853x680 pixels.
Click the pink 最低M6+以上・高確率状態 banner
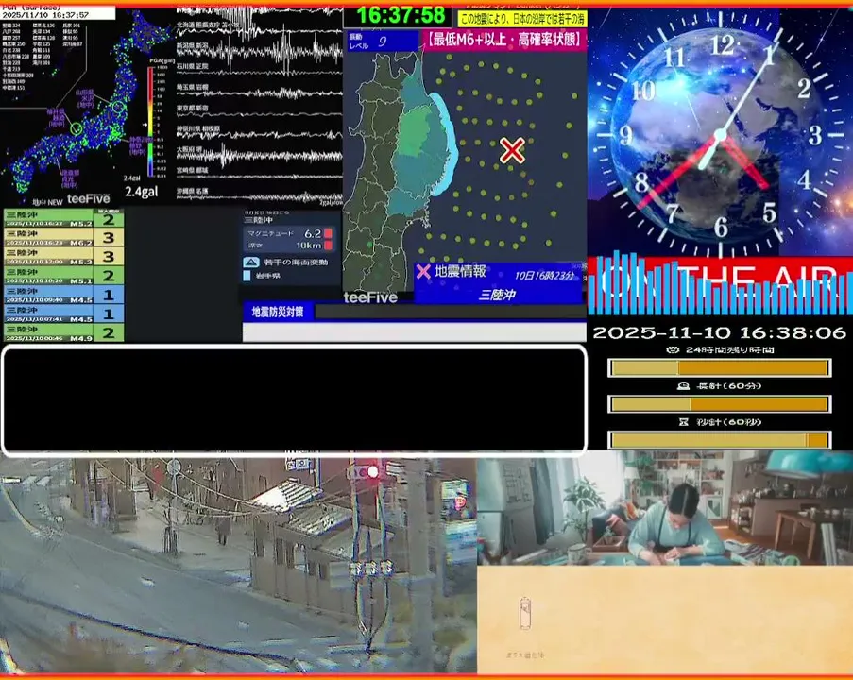tap(503, 40)
